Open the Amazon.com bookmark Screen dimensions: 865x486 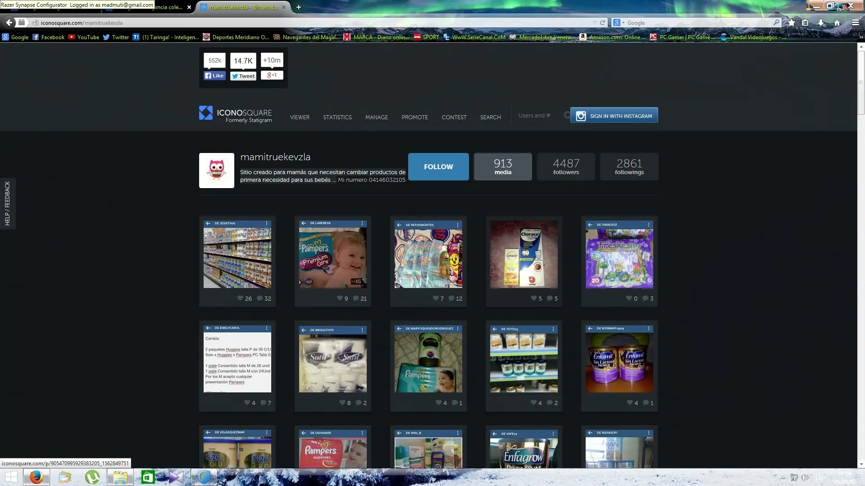coord(613,37)
